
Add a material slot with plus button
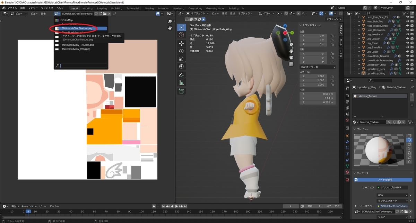coord(412,95)
